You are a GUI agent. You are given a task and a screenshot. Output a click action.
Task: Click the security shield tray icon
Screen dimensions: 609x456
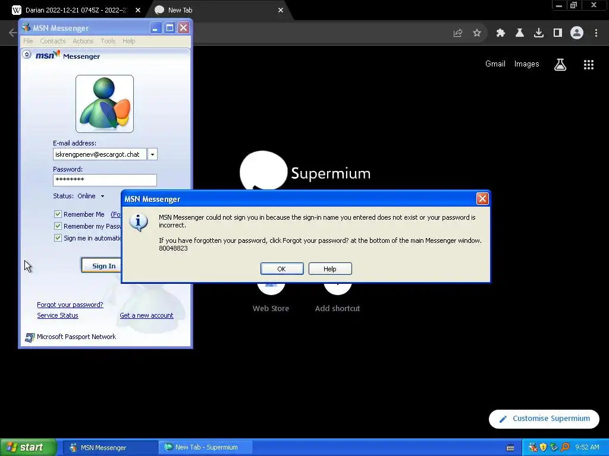544,448
